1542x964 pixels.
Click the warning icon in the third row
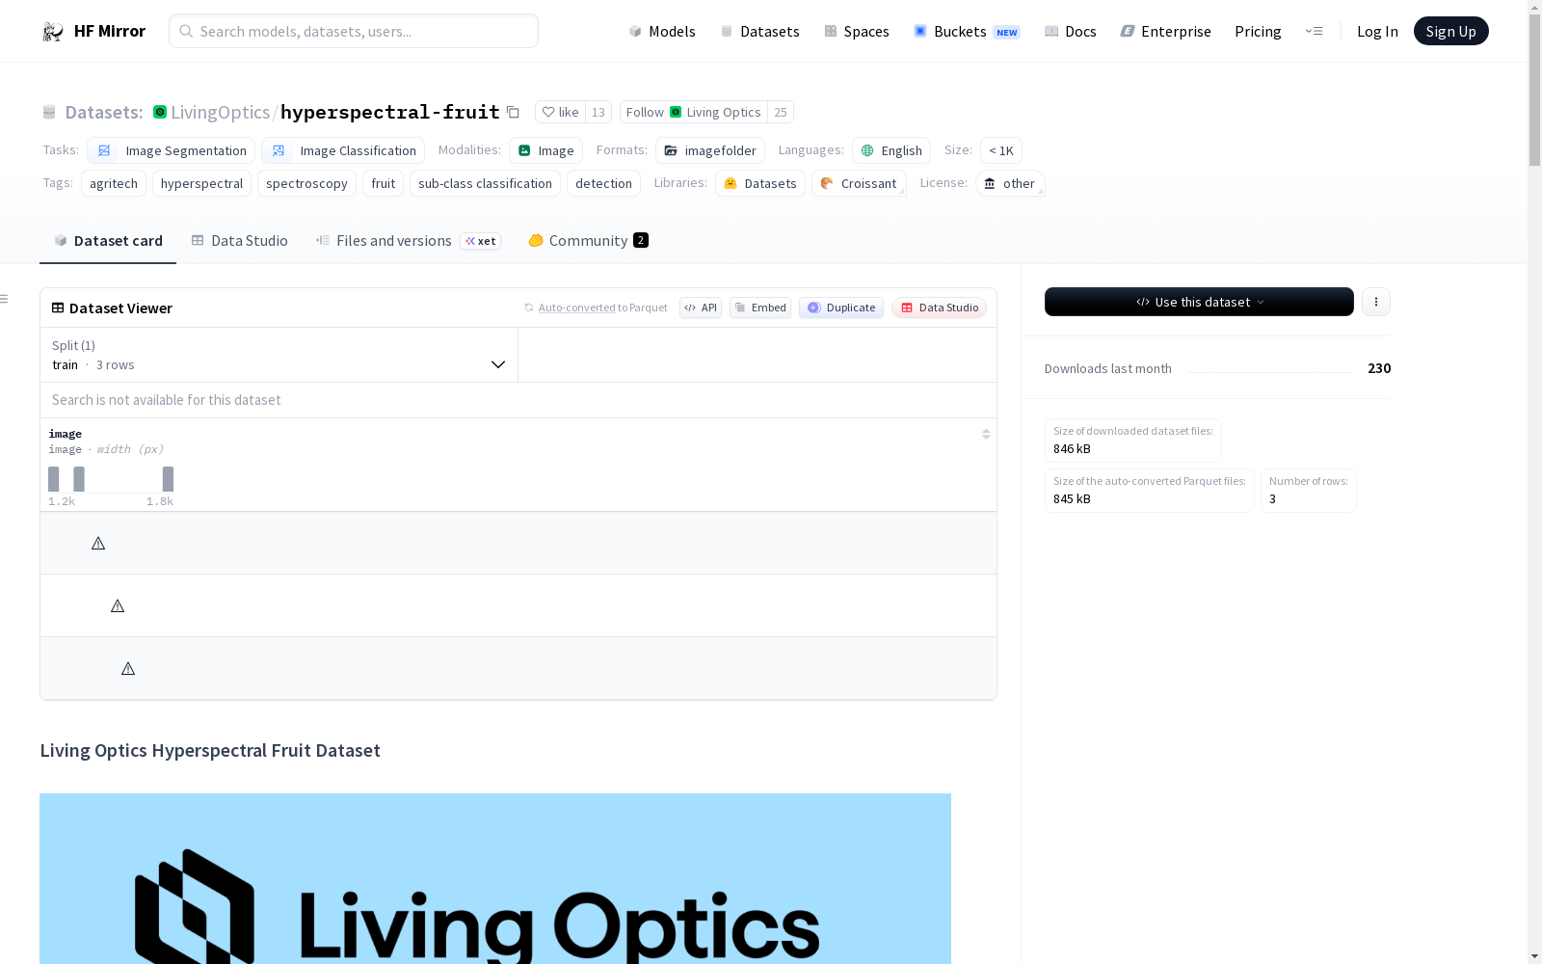pos(128,669)
